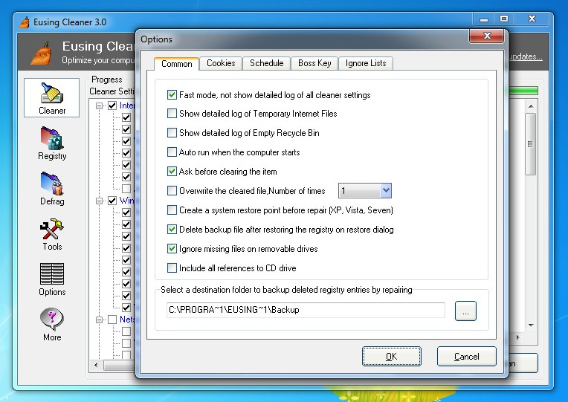
Task: Enable Include all references to CD drive
Action: click(172, 268)
